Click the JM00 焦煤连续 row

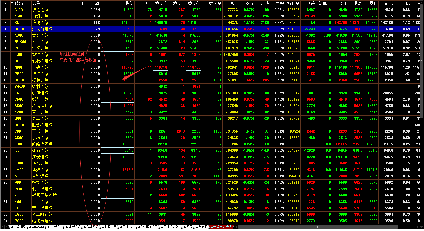(x=210, y=170)
